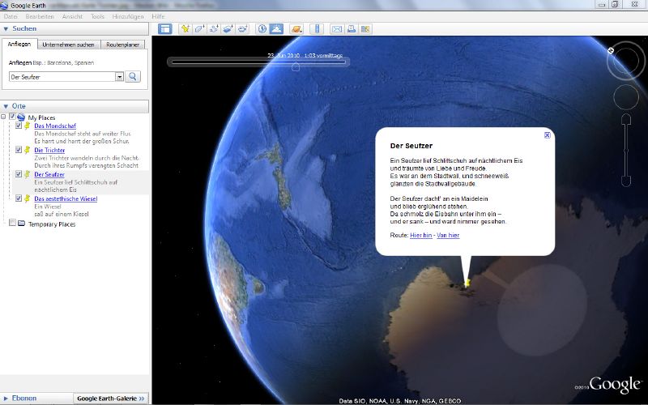Uncheck the Das aestethische Wiesel checkbox
Viewport: 648px width, 405px height.
click(x=18, y=198)
